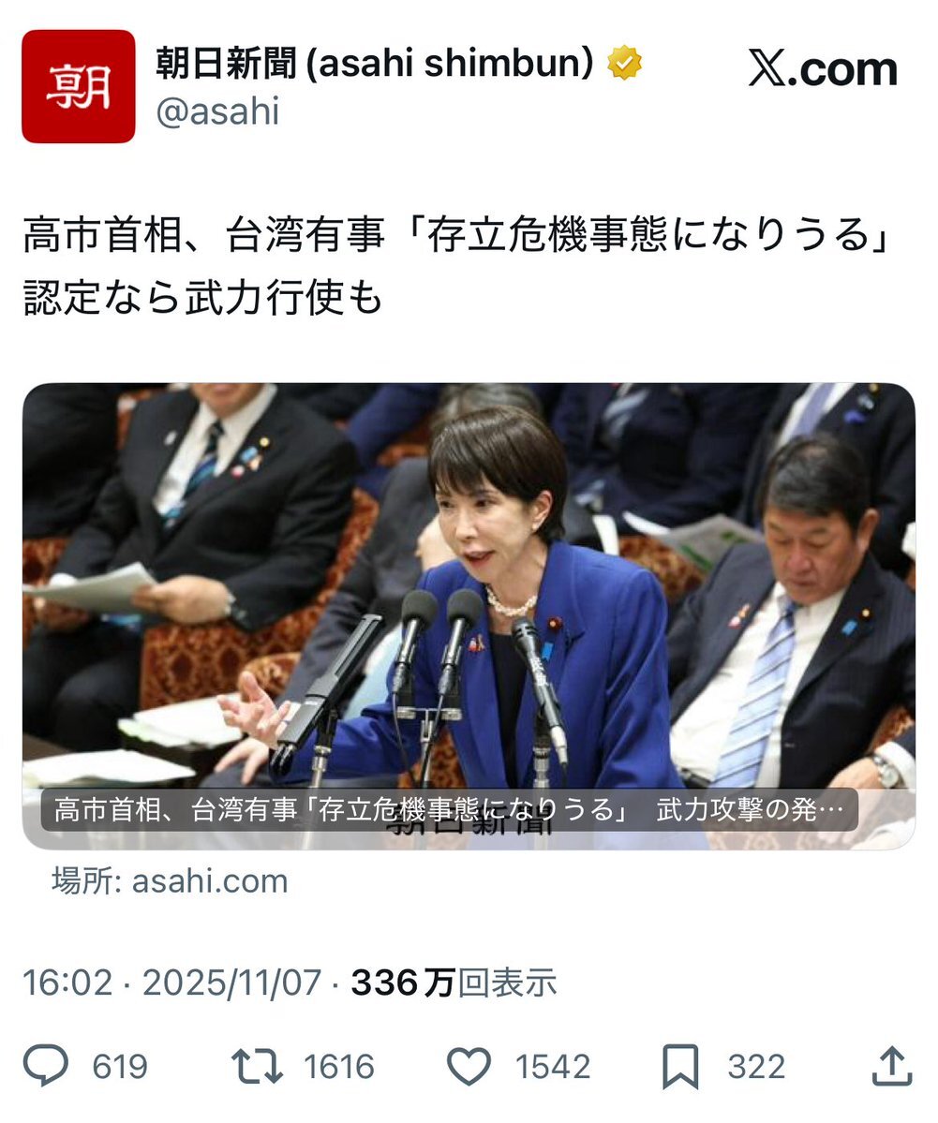Click the 619 replies count

tap(120, 1067)
